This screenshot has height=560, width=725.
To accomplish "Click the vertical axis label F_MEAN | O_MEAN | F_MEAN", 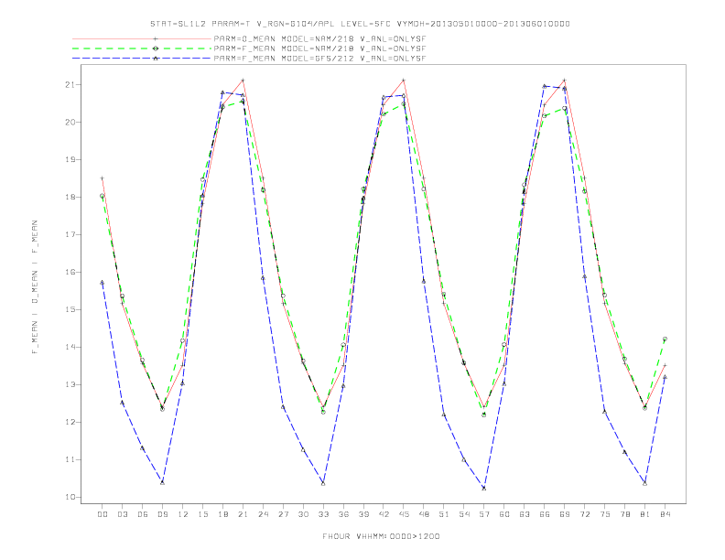I will (x=35, y=287).
